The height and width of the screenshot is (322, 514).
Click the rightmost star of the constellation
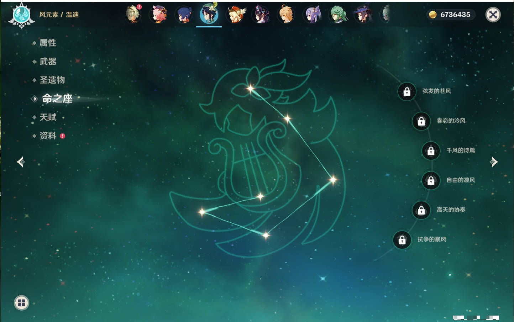(x=333, y=180)
